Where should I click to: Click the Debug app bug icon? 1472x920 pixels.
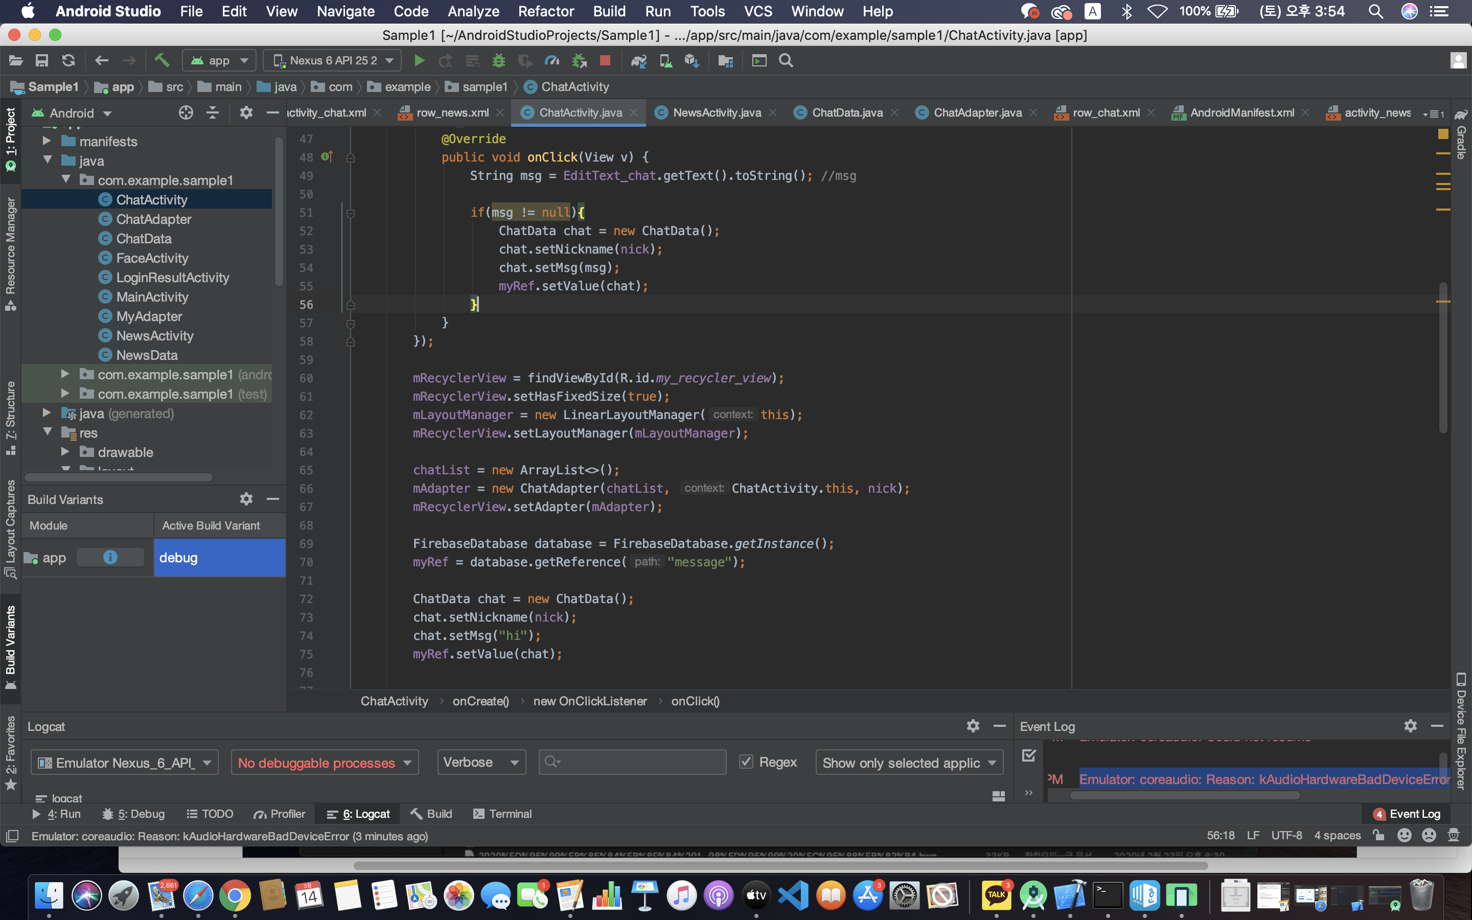499,61
